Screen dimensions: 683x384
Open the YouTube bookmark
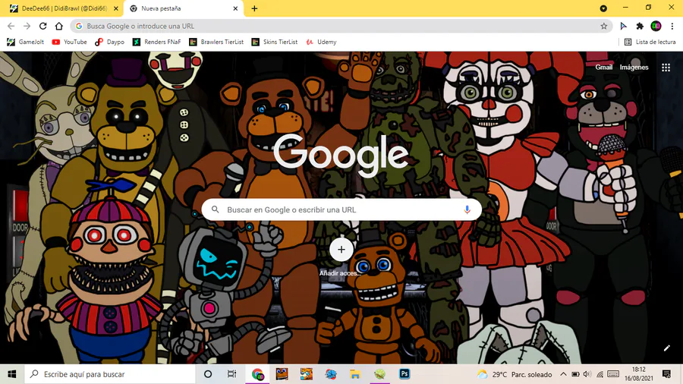click(69, 42)
